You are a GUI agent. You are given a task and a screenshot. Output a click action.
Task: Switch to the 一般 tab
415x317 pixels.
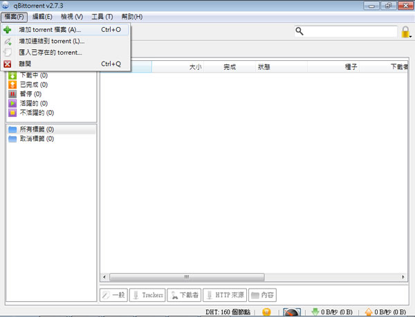click(114, 295)
